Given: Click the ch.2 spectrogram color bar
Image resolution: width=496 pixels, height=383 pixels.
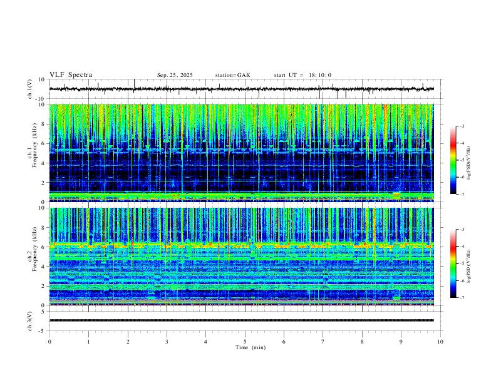Looking at the screenshot, I should [x=453, y=263].
